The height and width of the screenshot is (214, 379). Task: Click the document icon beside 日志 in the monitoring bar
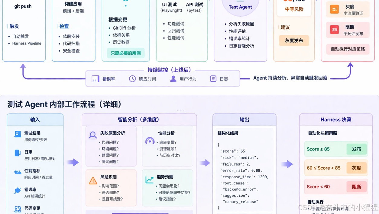pyautogui.click(x=213, y=79)
